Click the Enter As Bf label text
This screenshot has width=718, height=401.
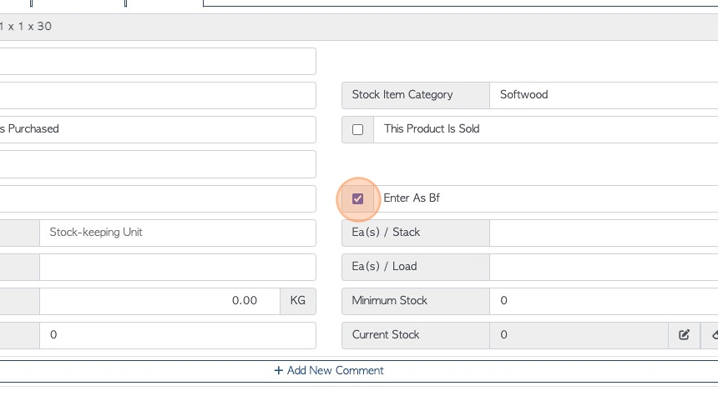click(x=412, y=198)
